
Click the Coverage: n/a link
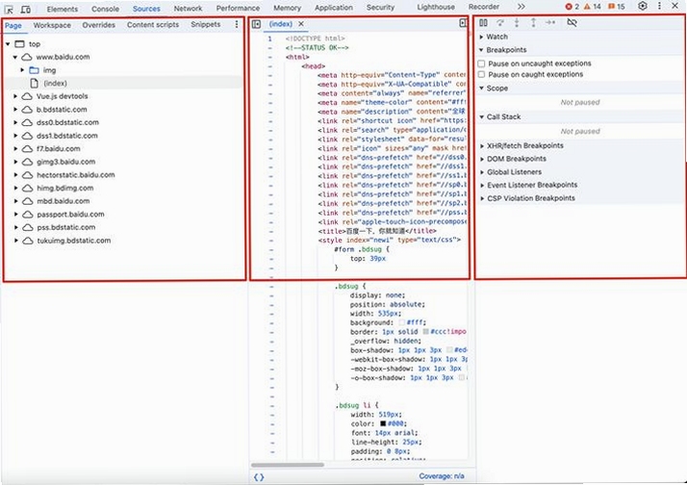(442, 476)
